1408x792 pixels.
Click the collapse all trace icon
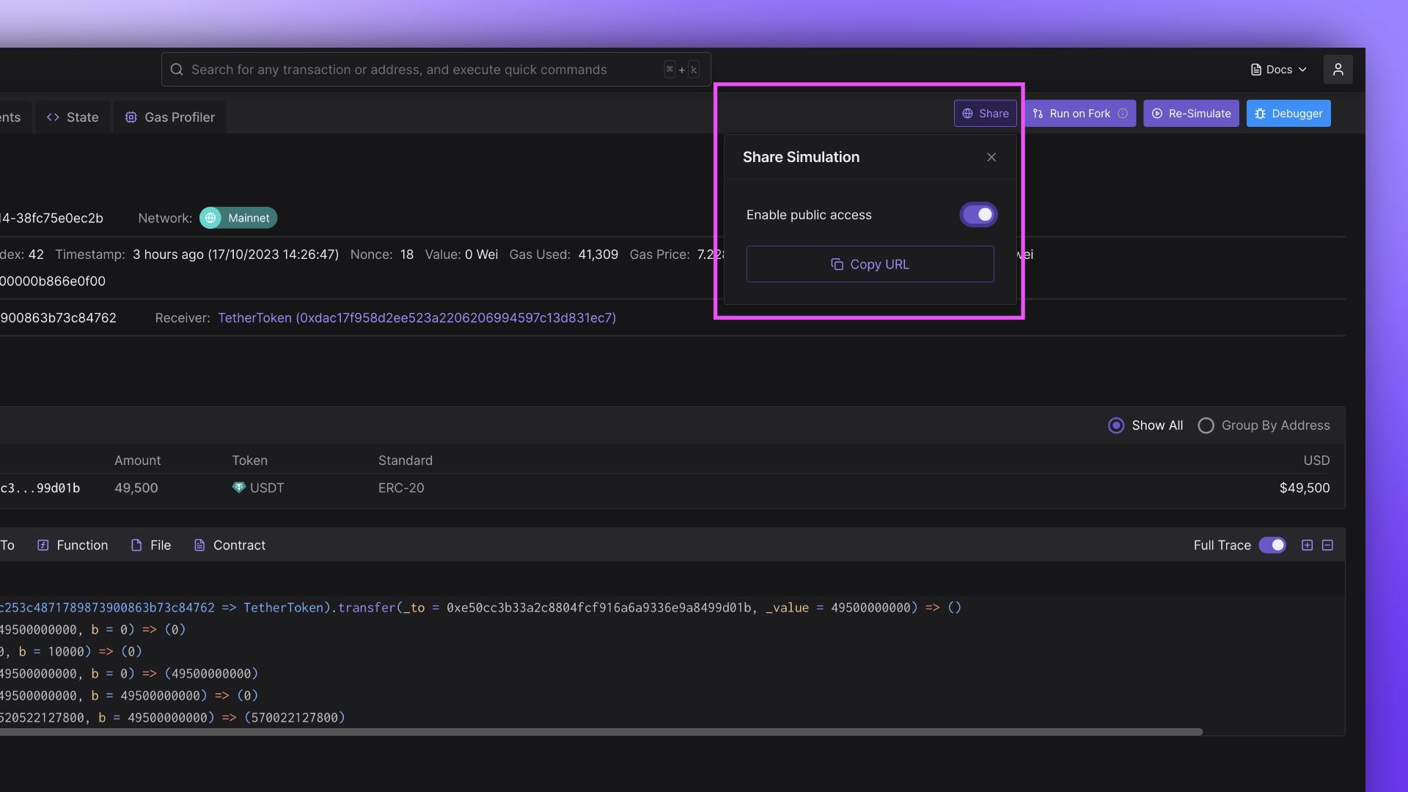pyautogui.click(x=1327, y=545)
